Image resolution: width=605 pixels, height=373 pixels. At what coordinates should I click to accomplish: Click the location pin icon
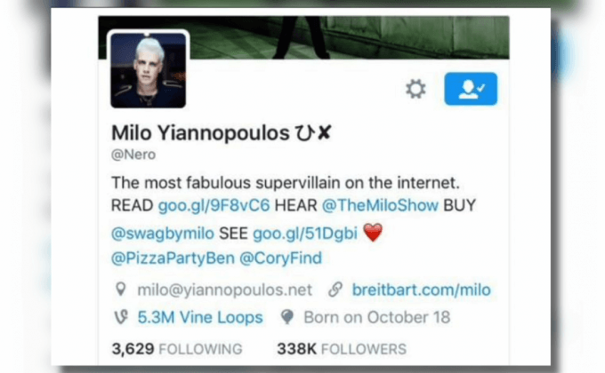click(121, 290)
